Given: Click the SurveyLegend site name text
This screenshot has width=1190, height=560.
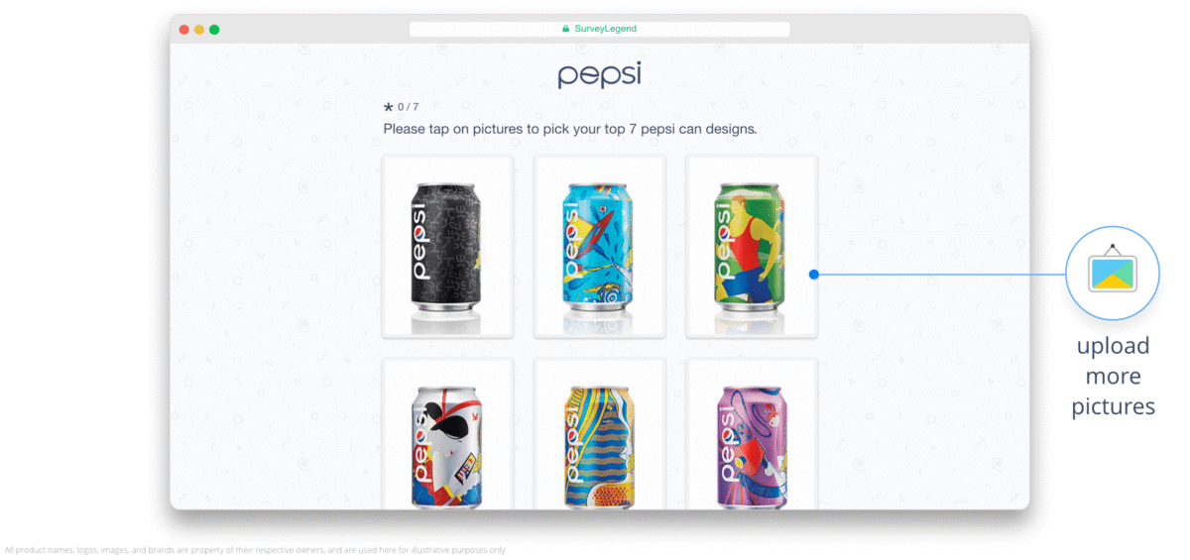Looking at the screenshot, I should pyautogui.click(x=606, y=29).
